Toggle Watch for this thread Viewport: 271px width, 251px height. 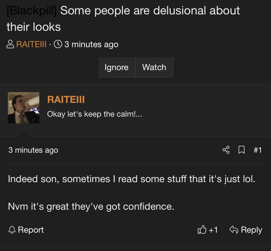coord(154,67)
